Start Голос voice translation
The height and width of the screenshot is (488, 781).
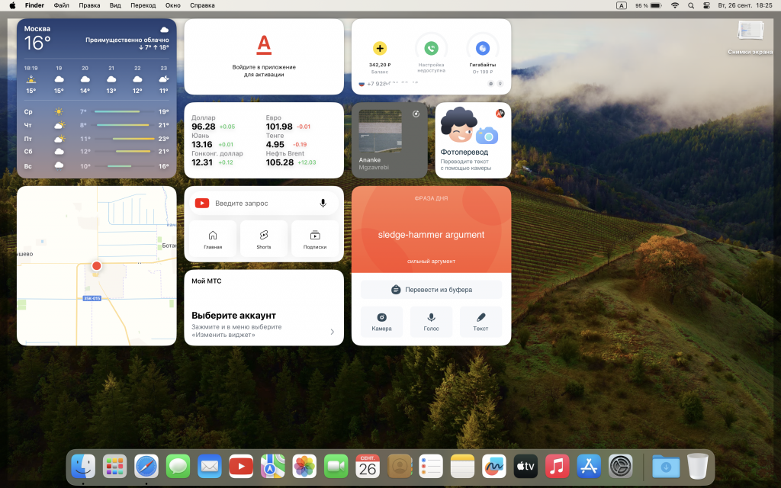[x=431, y=321]
